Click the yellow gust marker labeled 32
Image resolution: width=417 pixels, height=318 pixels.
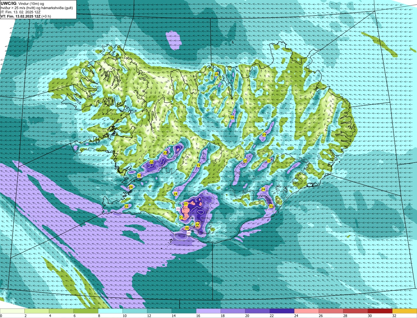pos(151,162)
